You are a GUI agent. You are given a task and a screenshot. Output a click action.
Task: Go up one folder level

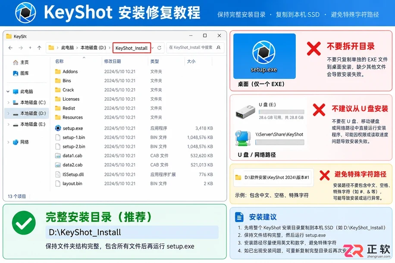click(x=39, y=48)
